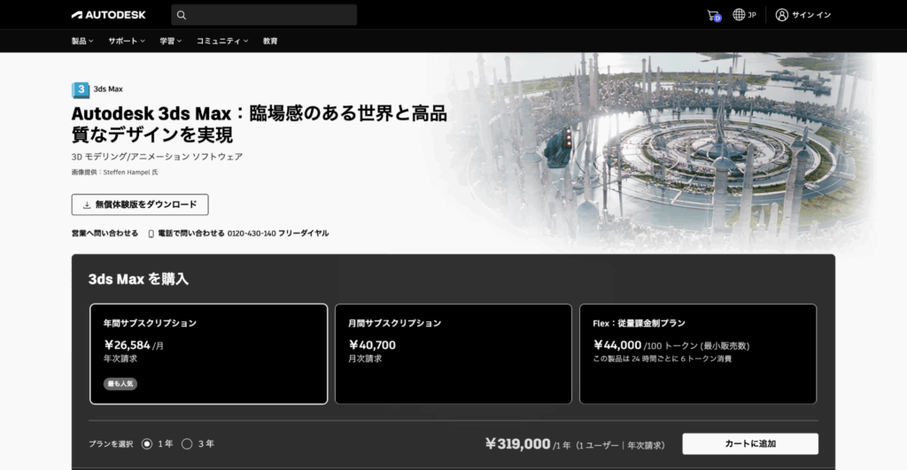Select the 3年 plan radio button

click(187, 443)
